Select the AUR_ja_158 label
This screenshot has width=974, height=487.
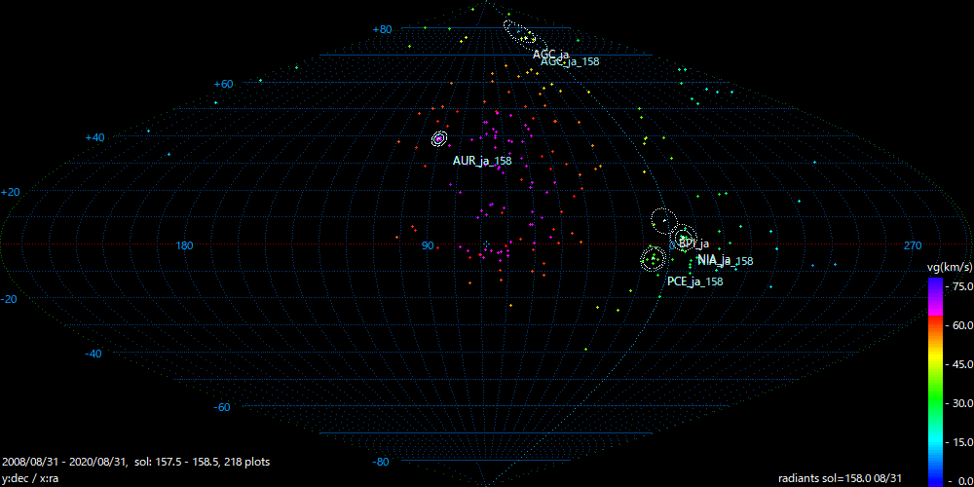[482, 161]
